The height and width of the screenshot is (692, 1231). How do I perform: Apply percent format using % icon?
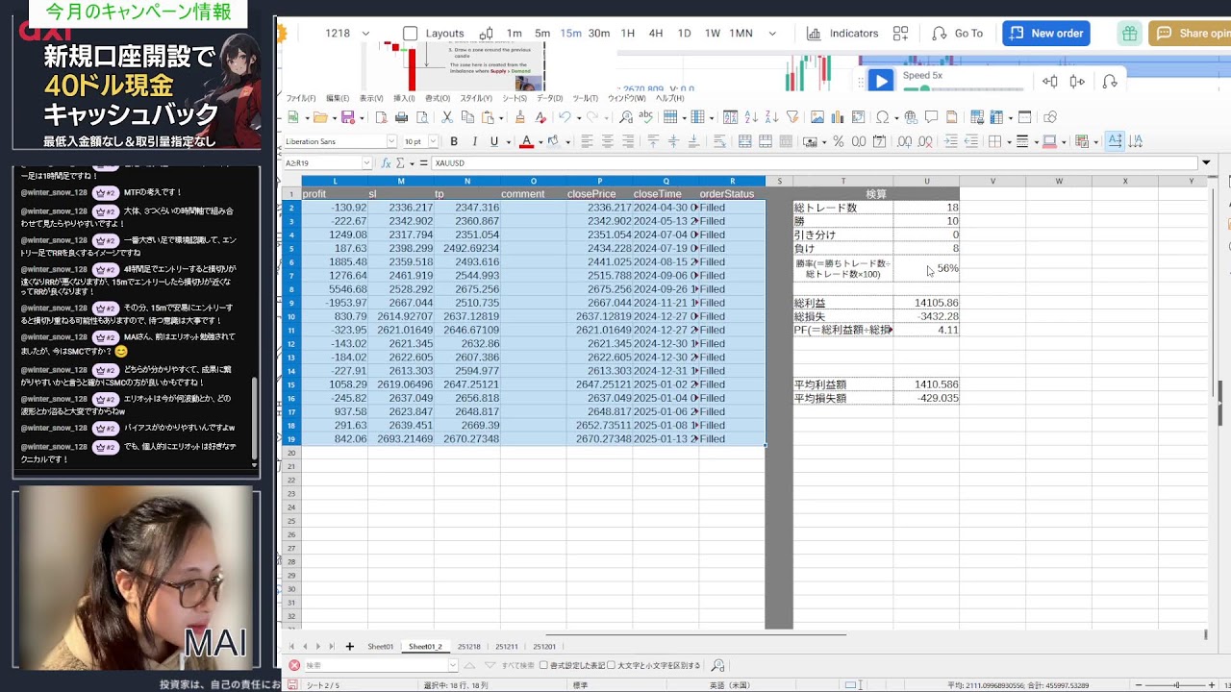pyautogui.click(x=839, y=141)
